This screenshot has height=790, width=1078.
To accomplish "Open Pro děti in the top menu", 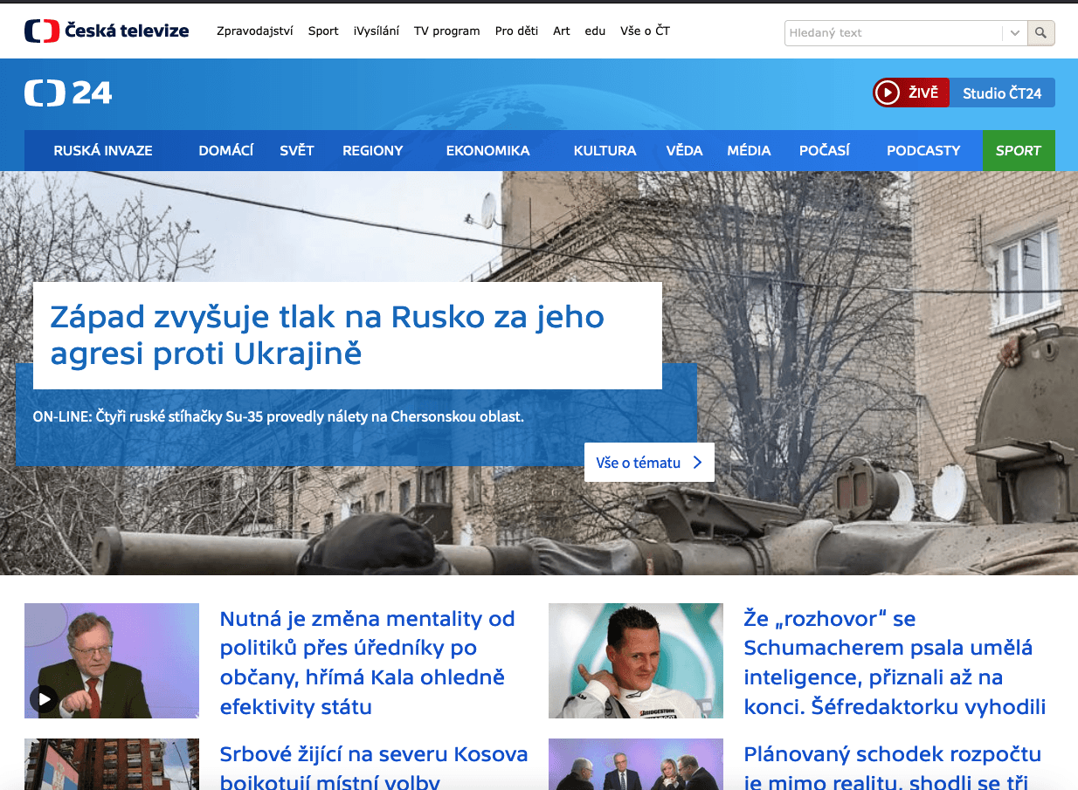I will click(516, 31).
